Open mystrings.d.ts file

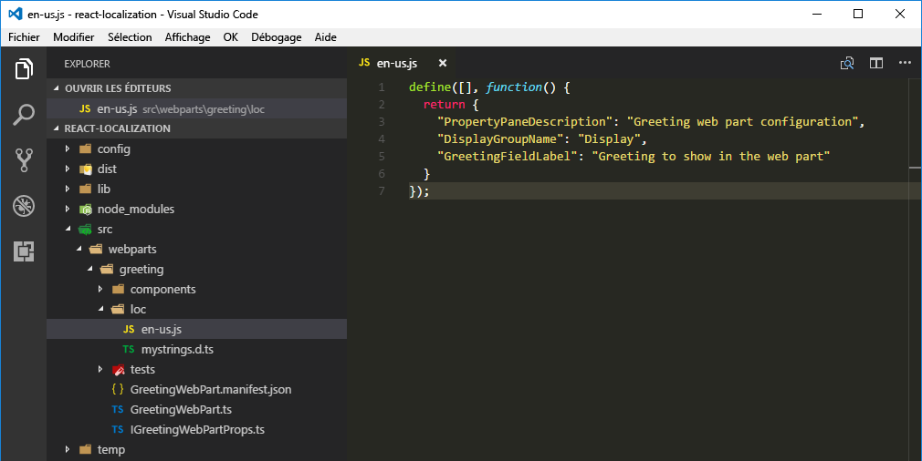click(x=197, y=350)
